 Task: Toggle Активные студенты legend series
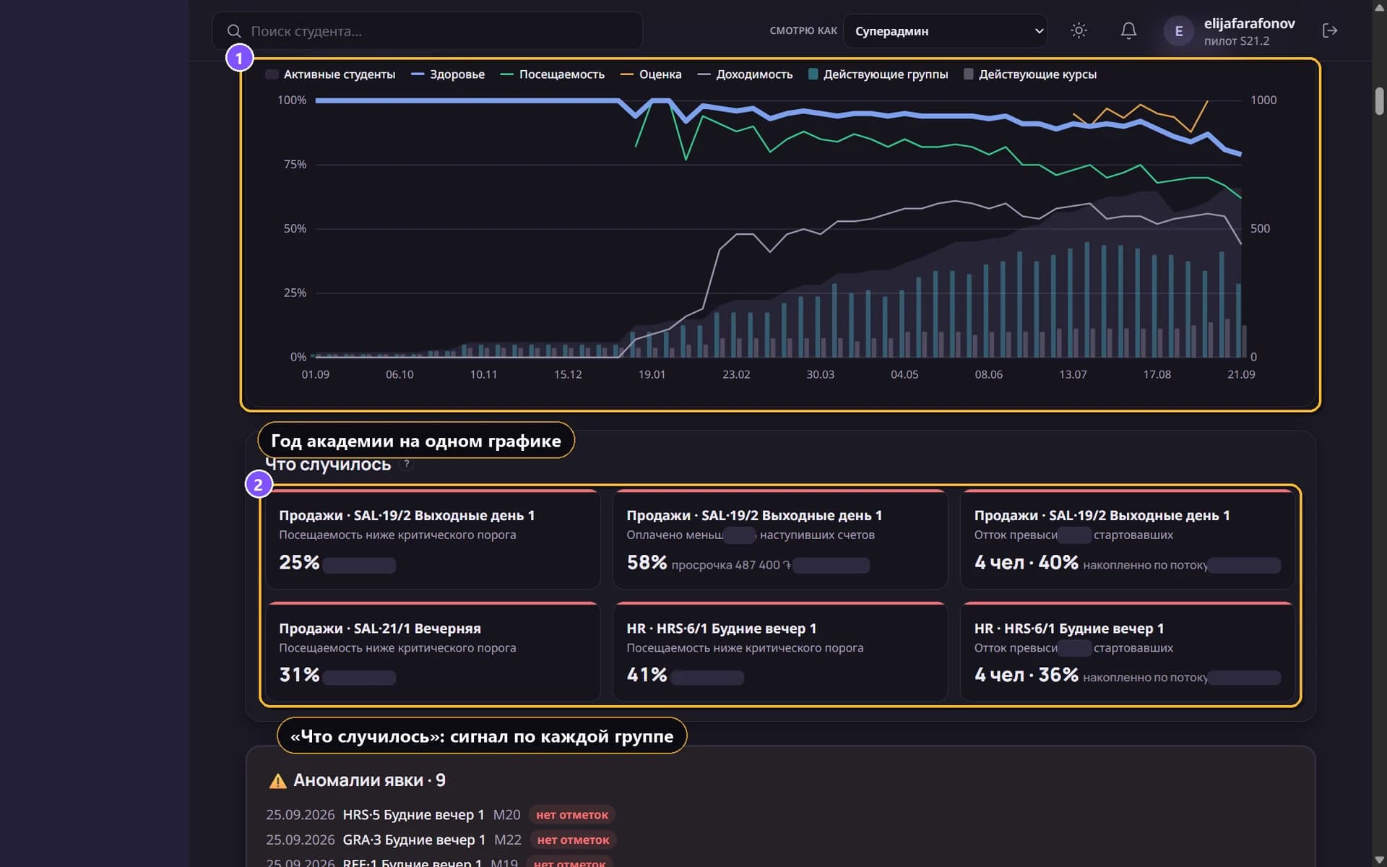click(331, 74)
